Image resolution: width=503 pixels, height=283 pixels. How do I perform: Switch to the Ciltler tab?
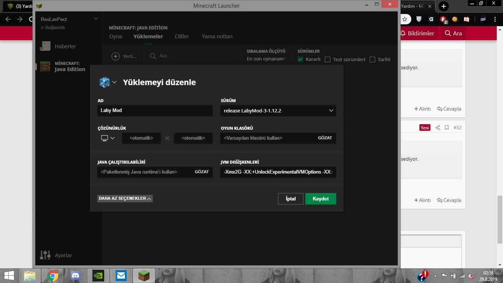click(182, 36)
